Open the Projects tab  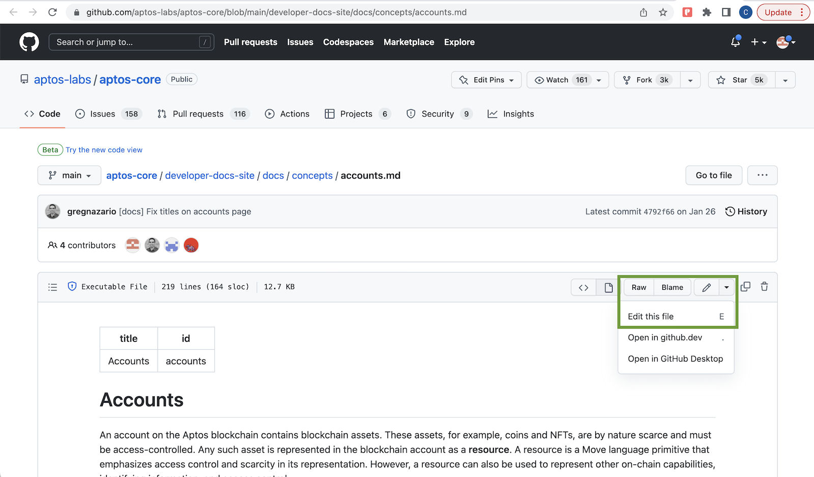[358, 114]
